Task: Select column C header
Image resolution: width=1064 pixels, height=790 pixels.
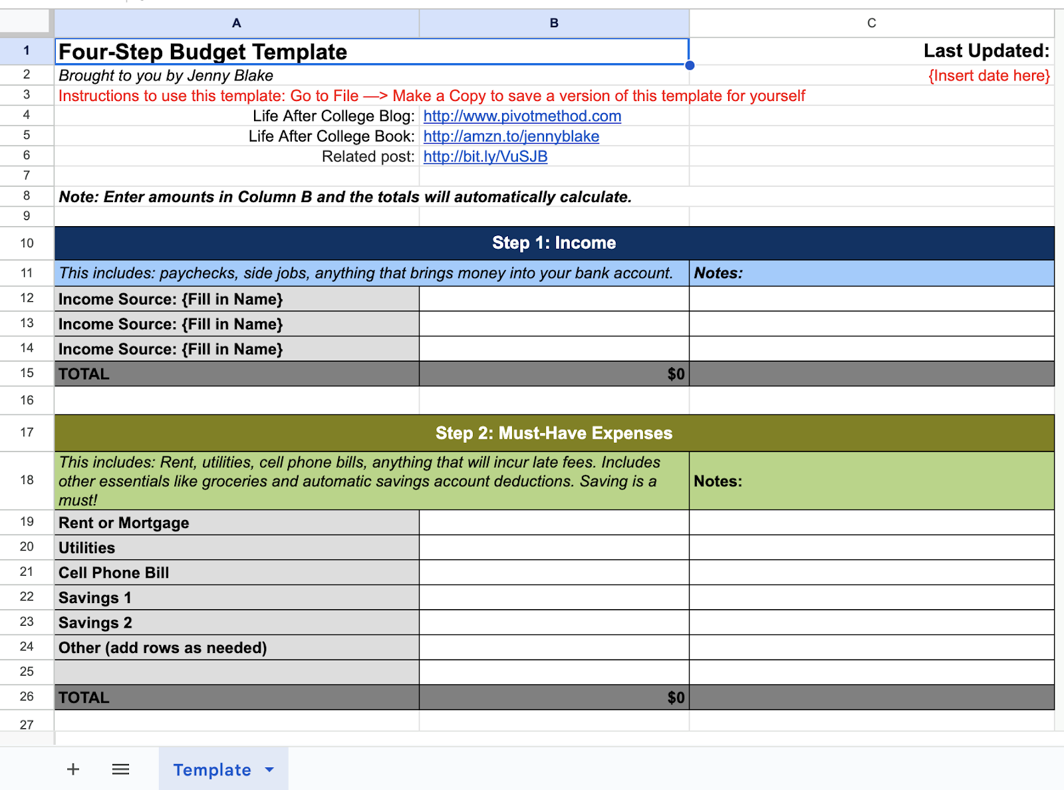Action: [x=871, y=23]
